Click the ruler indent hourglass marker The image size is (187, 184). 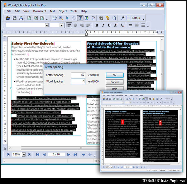point(86,32)
